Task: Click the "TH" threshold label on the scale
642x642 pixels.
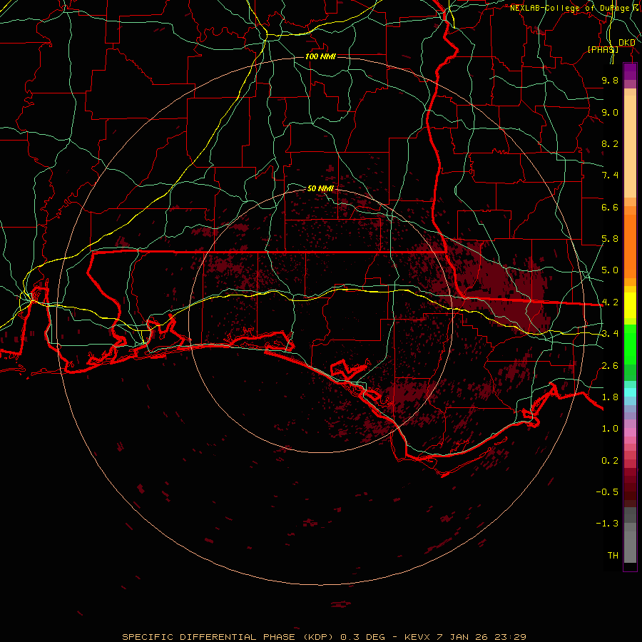Action: coord(613,556)
